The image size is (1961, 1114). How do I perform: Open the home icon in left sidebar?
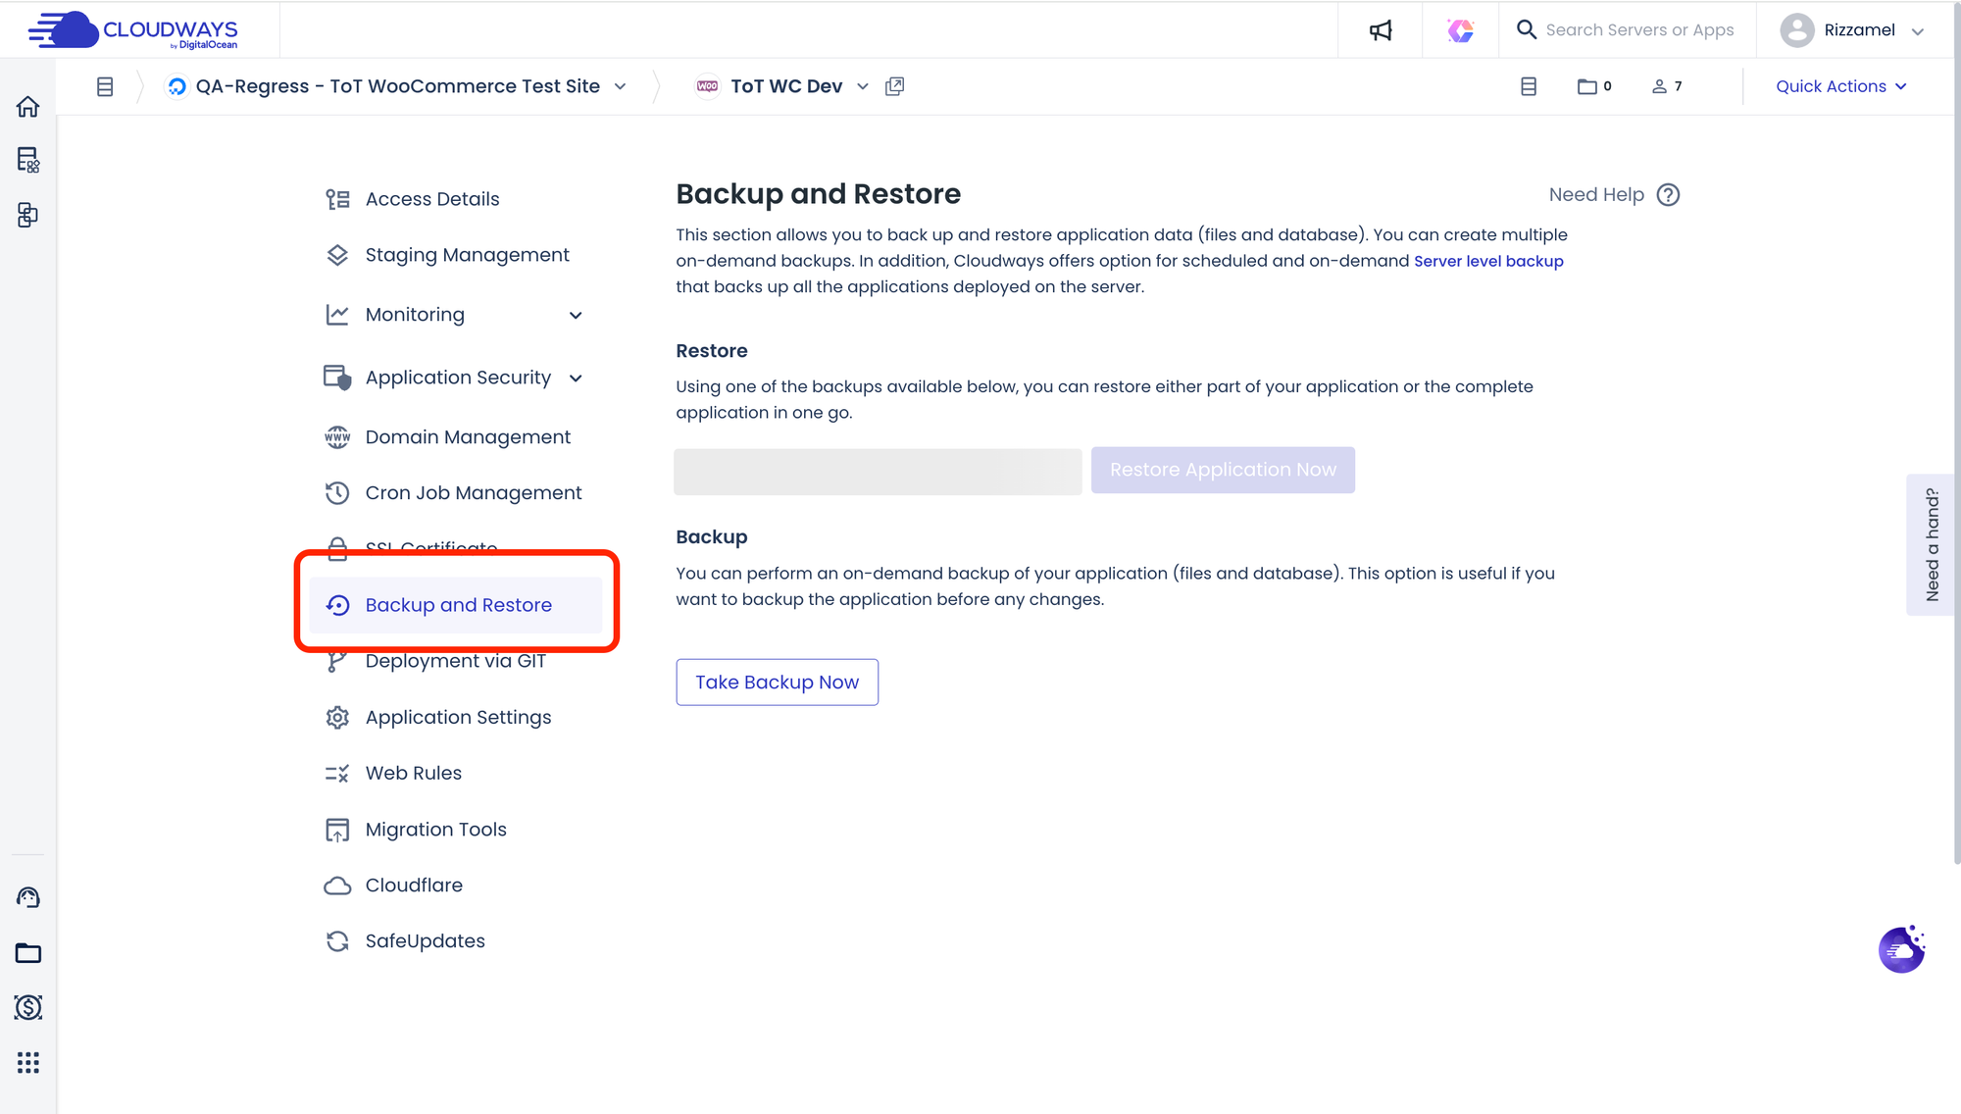tap(27, 107)
